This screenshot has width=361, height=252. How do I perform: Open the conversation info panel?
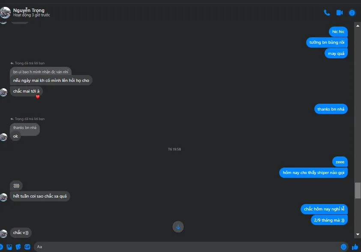[352, 13]
